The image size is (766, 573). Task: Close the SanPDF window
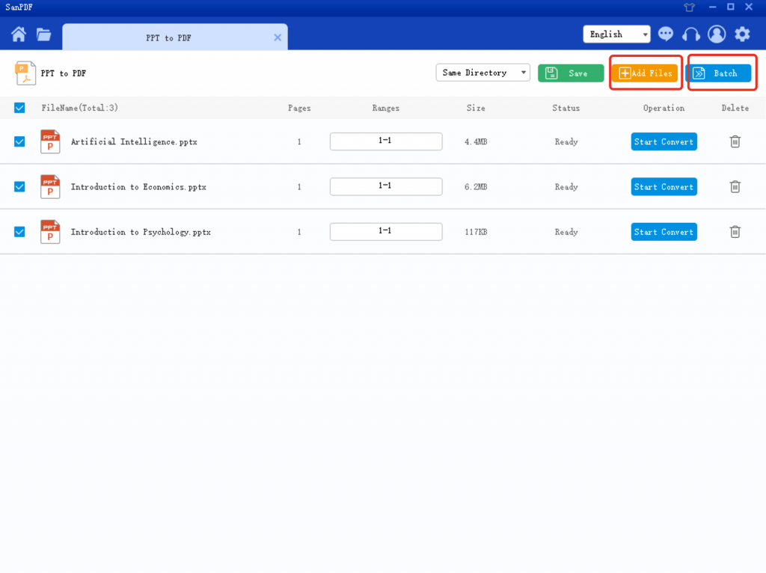pos(748,7)
